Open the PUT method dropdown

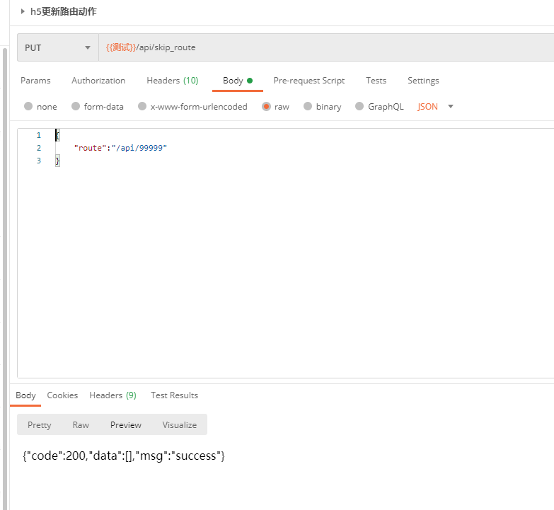pos(58,47)
